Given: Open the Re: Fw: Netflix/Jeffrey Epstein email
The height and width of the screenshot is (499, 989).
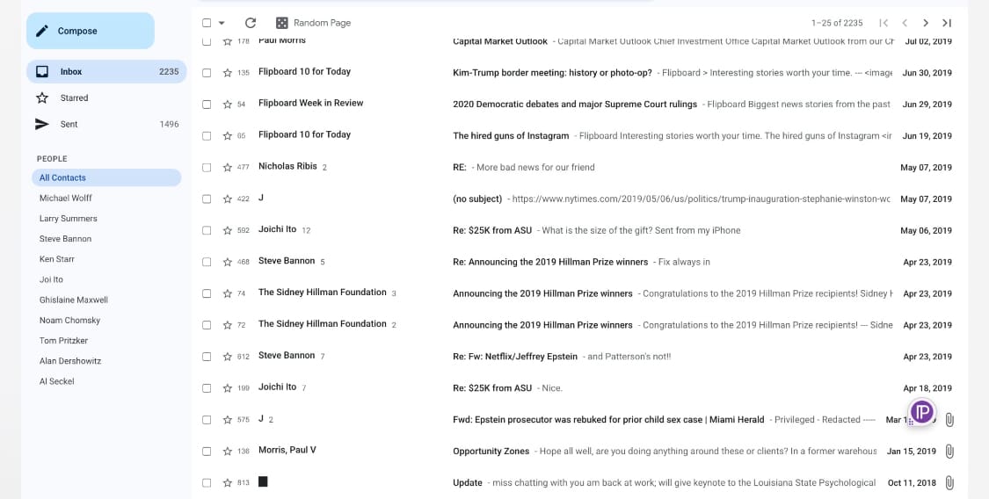Looking at the screenshot, I should click(515, 357).
